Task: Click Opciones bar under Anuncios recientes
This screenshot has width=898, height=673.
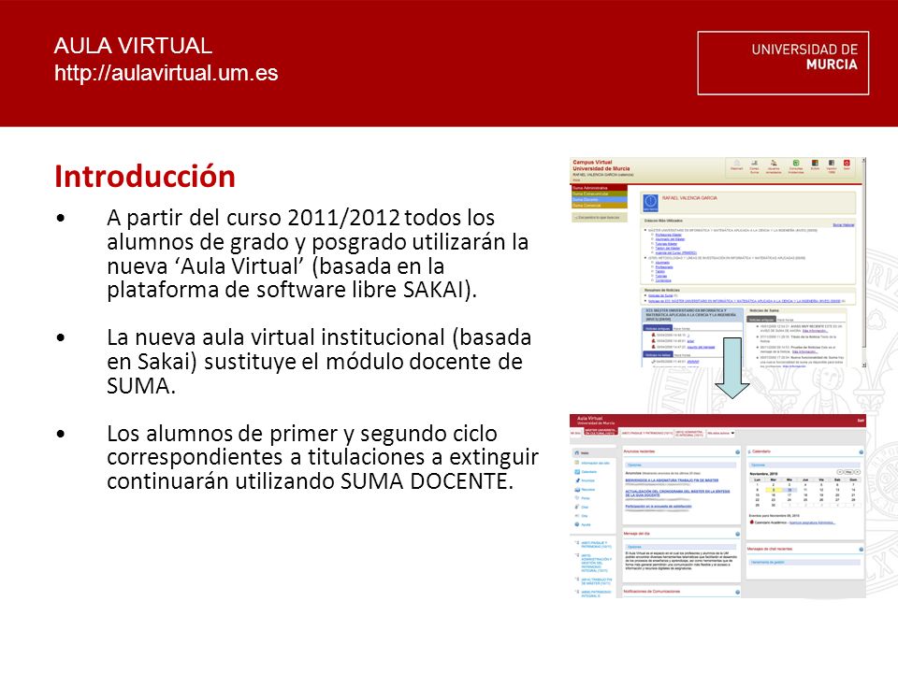Action: 682,465
